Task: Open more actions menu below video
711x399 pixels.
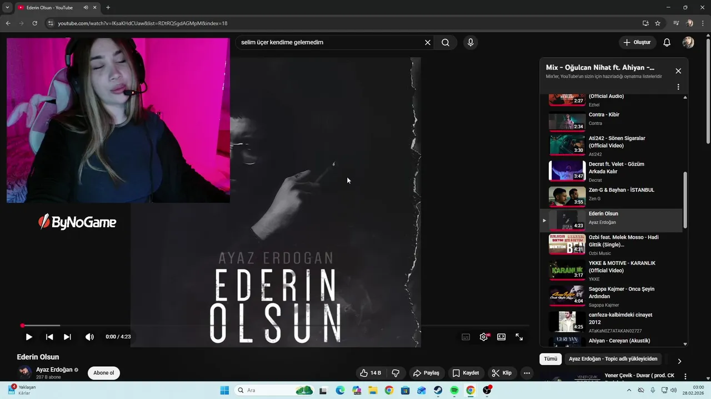Action: coord(527,373)
